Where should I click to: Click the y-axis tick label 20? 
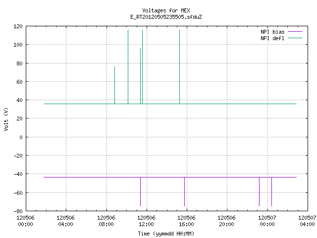coord(19,119)
